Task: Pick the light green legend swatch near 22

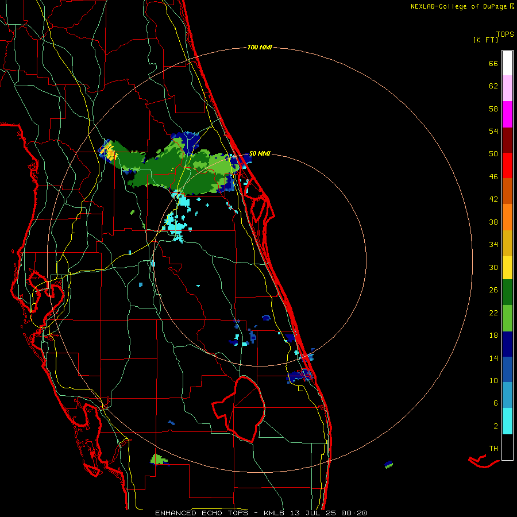Action: tap(507, 318)
